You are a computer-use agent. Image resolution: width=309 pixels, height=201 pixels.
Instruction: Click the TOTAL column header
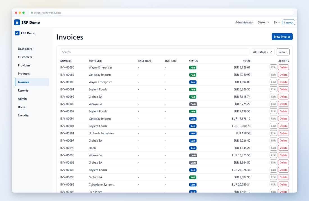[x=247, y=61]
